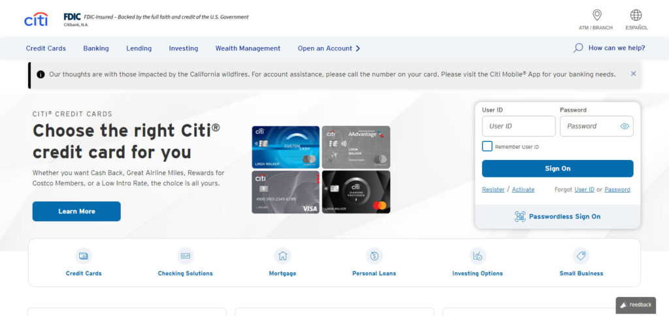Dismiss the California wildfires alert banner
669x316 pixels.
click(x=633, y=74)
